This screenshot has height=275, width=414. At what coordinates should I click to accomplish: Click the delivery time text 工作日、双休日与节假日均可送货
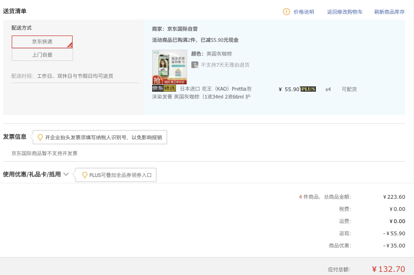tap(75, 76)
